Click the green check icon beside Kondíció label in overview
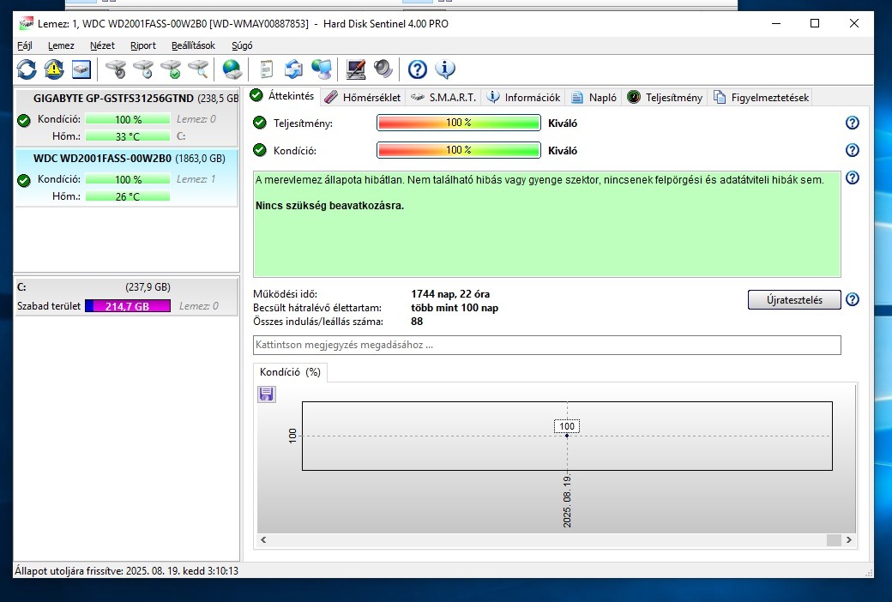 (x=260, y=150)
